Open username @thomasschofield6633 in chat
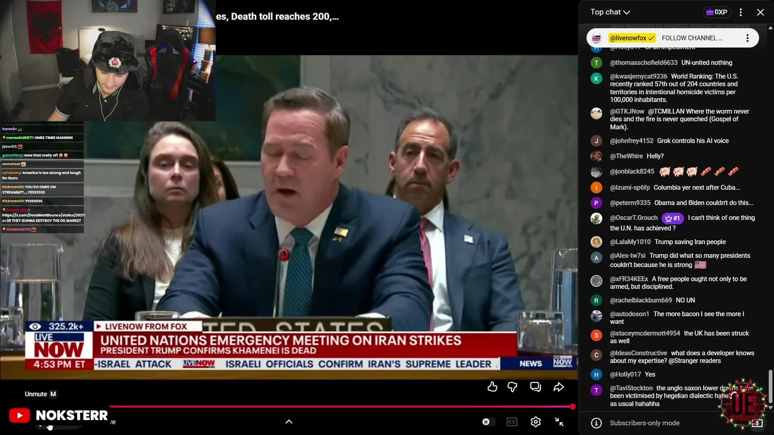This screenshot has width=774, height=435. pyautogui.click(x=643, y=63)
